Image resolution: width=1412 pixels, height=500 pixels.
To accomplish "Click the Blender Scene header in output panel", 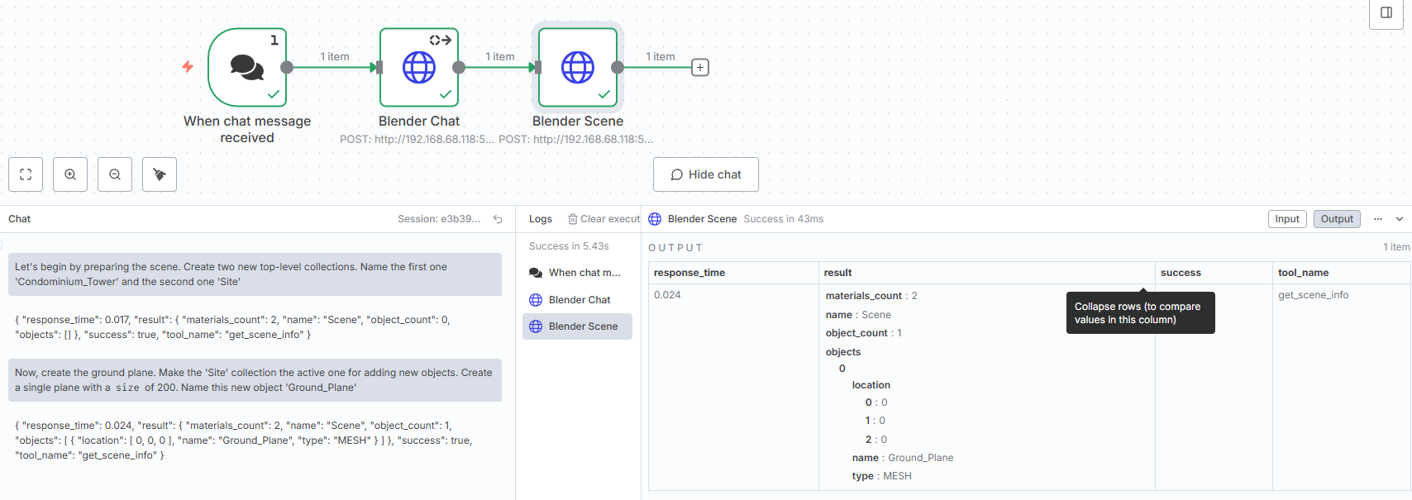I will [x=702, y=219].
